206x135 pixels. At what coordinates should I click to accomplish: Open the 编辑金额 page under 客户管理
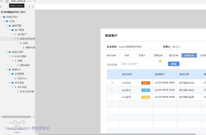(30, 47)
